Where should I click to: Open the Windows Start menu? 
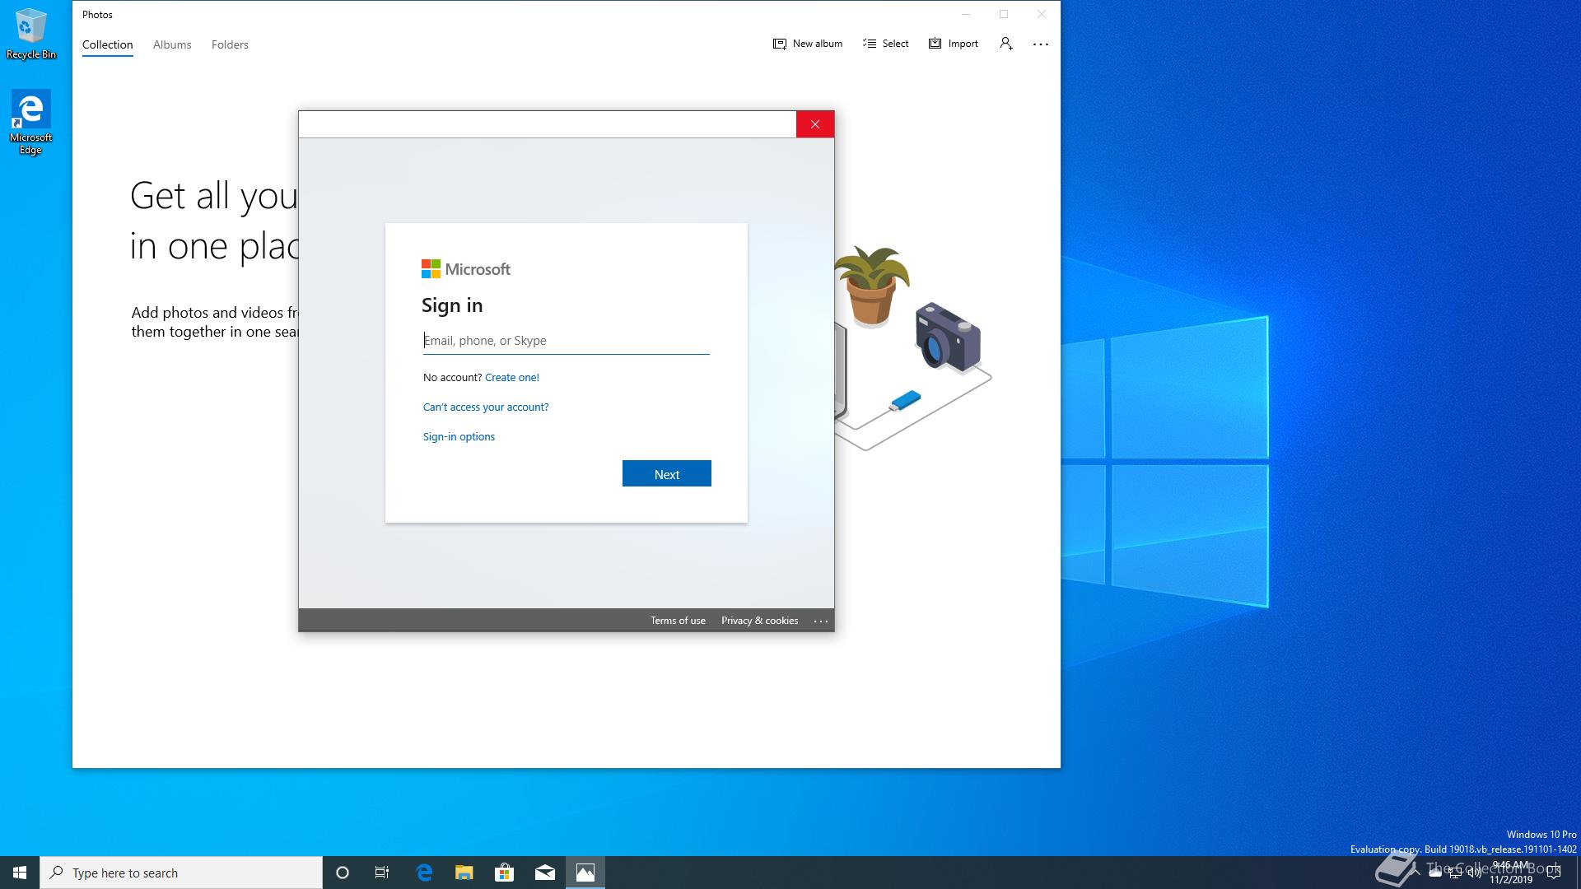(x=20, y=873)
